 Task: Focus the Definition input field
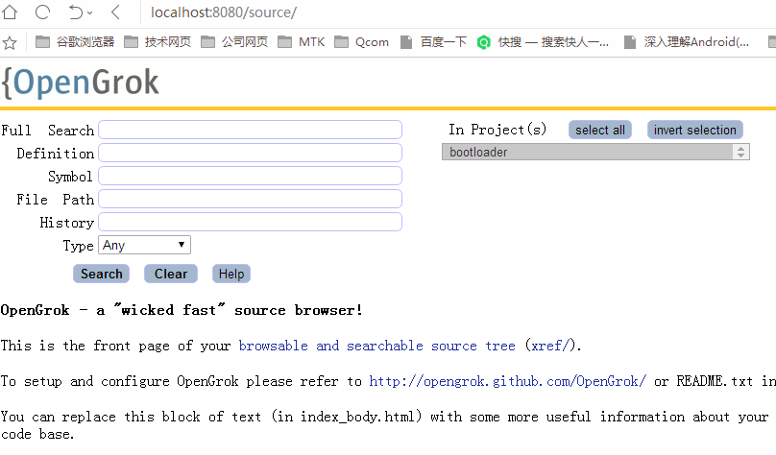250,153
